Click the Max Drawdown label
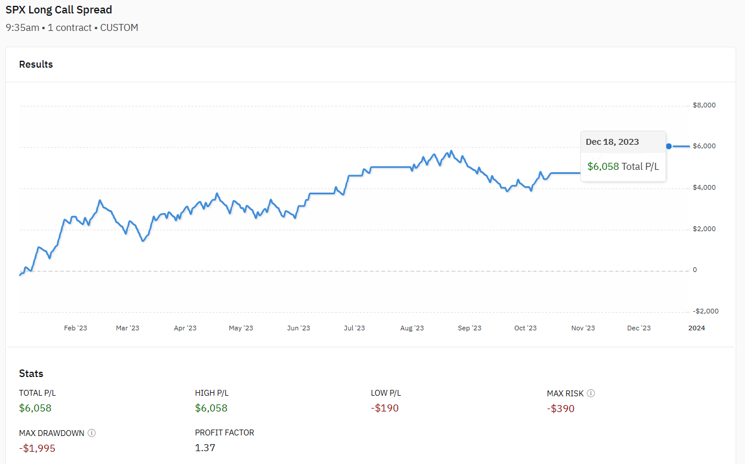The width and height of the screenshot is (745, 464). pyautogui.click(x=51, y=433)
